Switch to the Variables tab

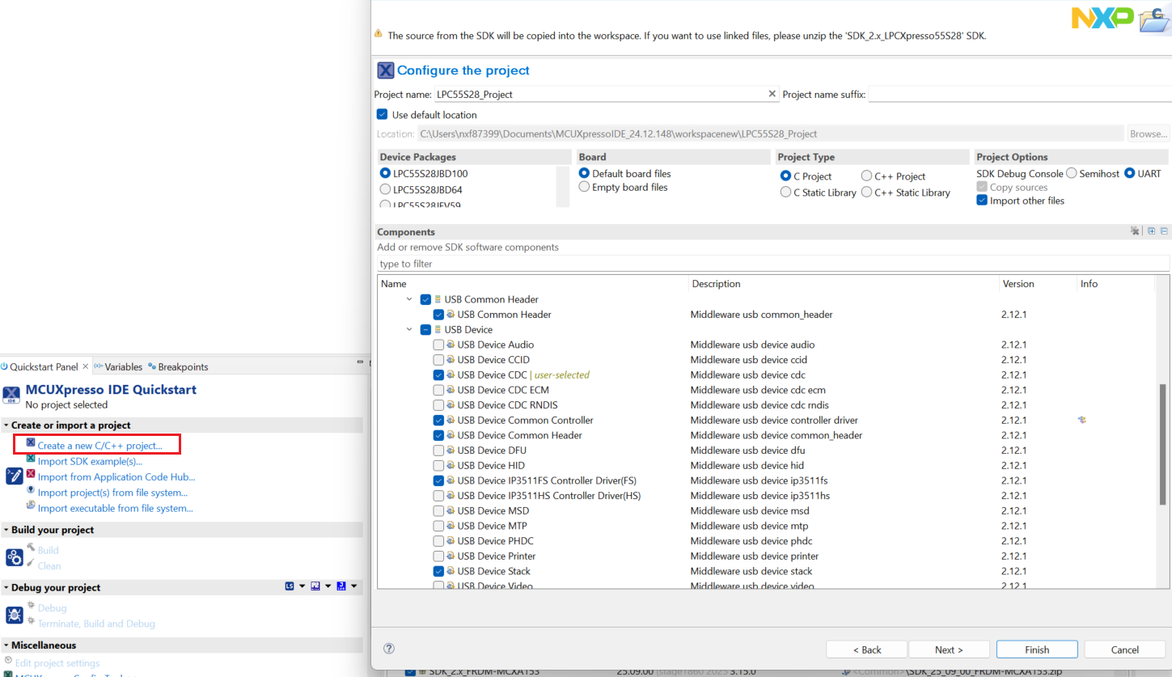click(x=118, y=366)
